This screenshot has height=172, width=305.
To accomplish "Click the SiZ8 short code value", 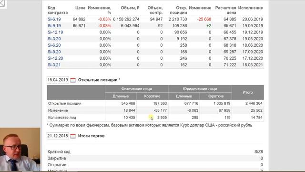I will click(x=258, y=152).
